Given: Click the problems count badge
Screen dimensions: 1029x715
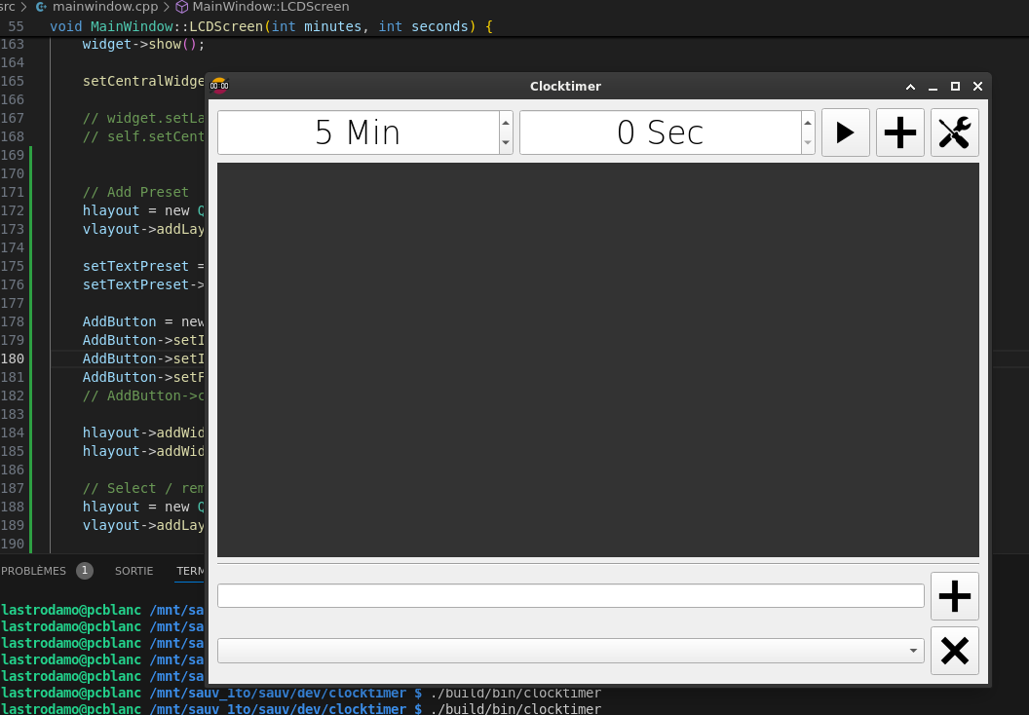Looking at the screenshot, I should (x=85, y=571).
